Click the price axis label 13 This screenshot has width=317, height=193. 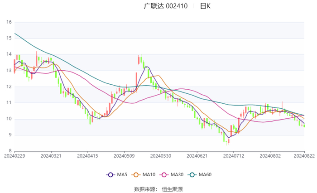(9, 70)
